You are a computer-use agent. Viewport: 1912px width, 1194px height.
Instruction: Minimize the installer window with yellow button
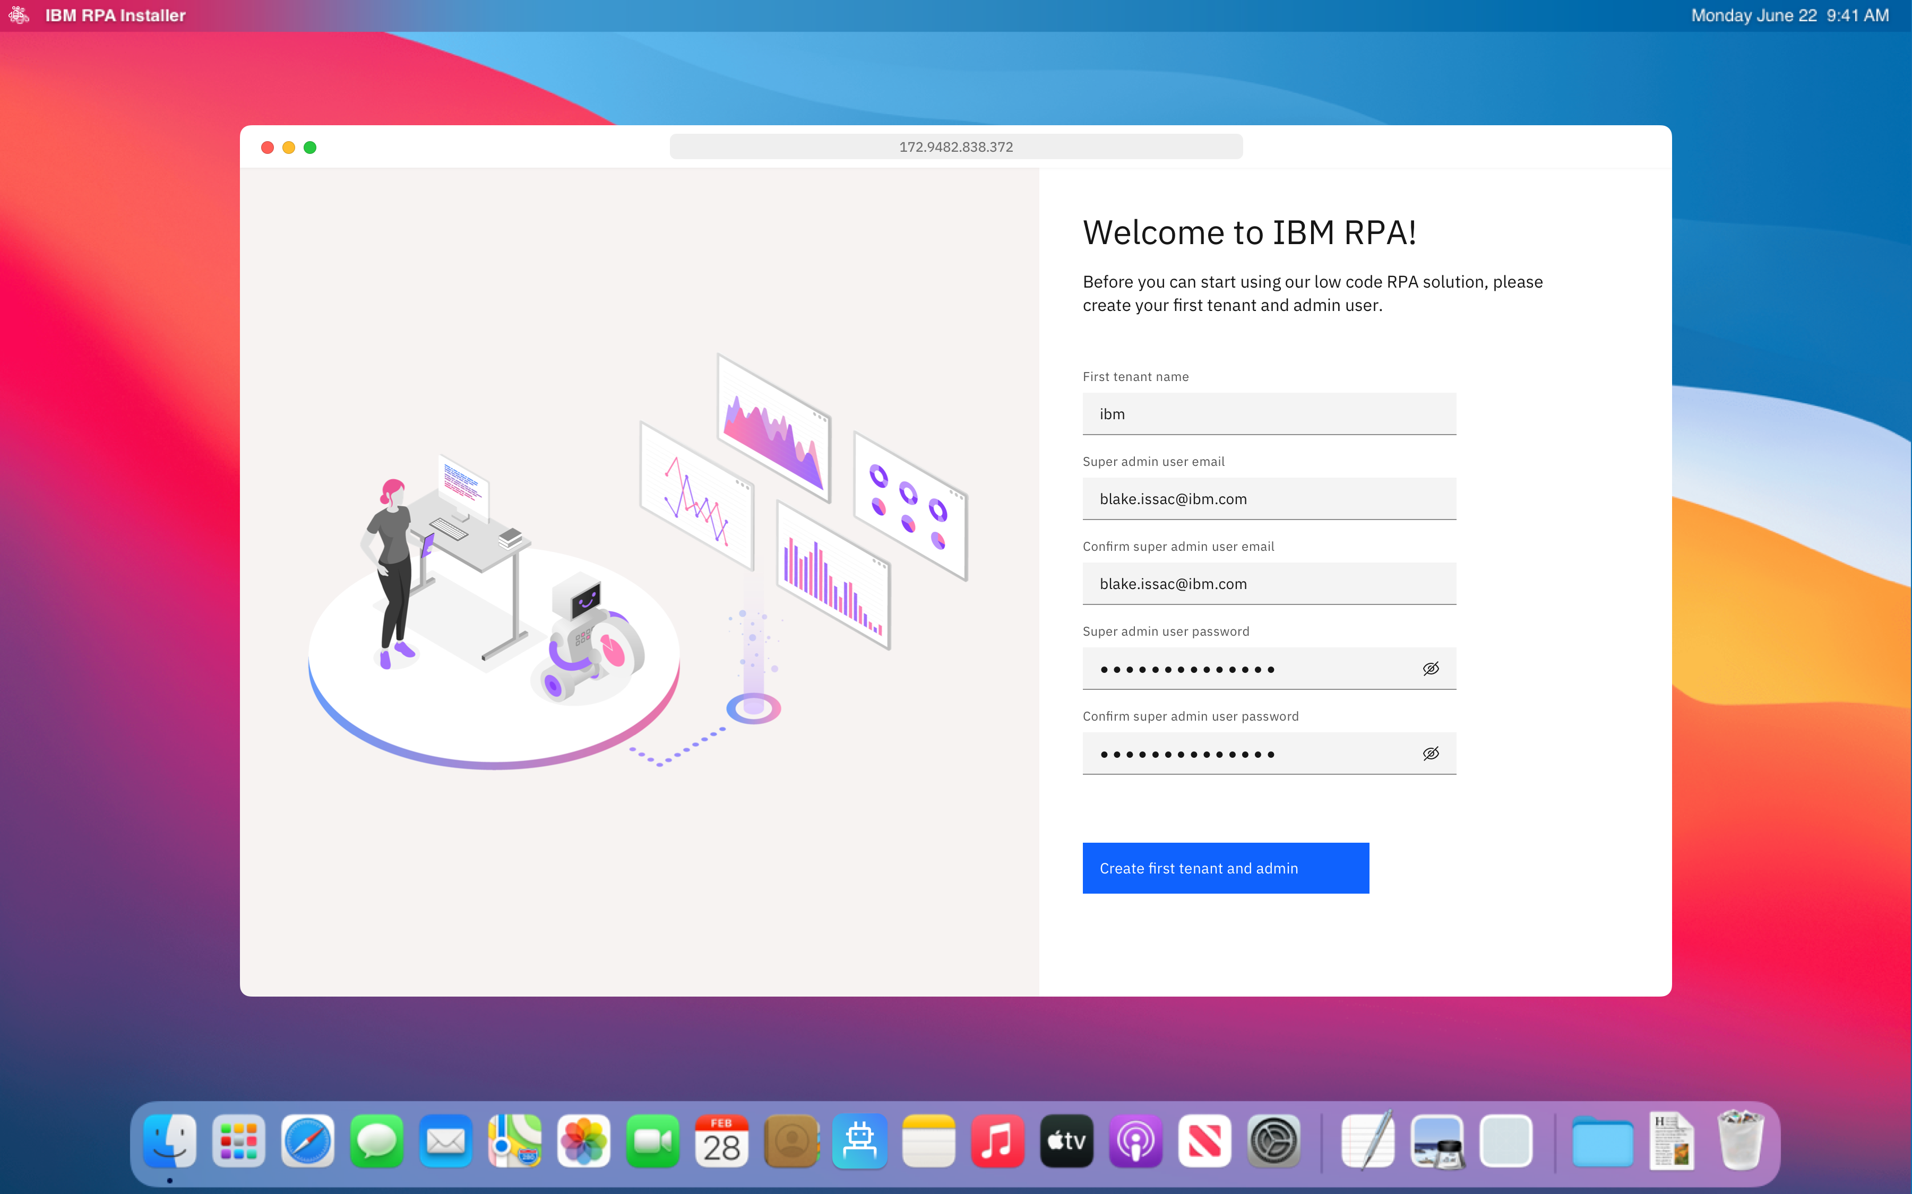[289, 148]
